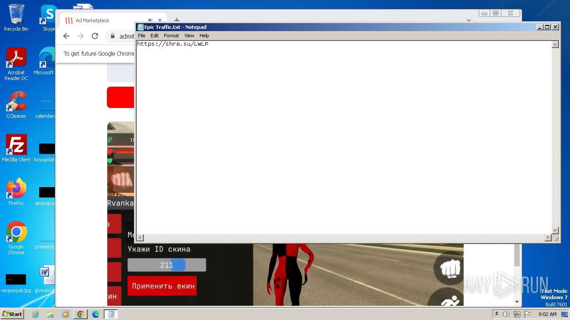Click Notepad horizontal scrollbar right arrow
Viewport: 570px width, 320px height.
(548, 238)
